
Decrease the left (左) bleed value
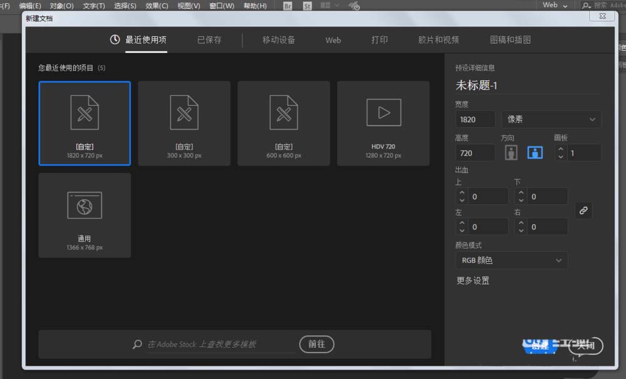(x=462, y=231)
